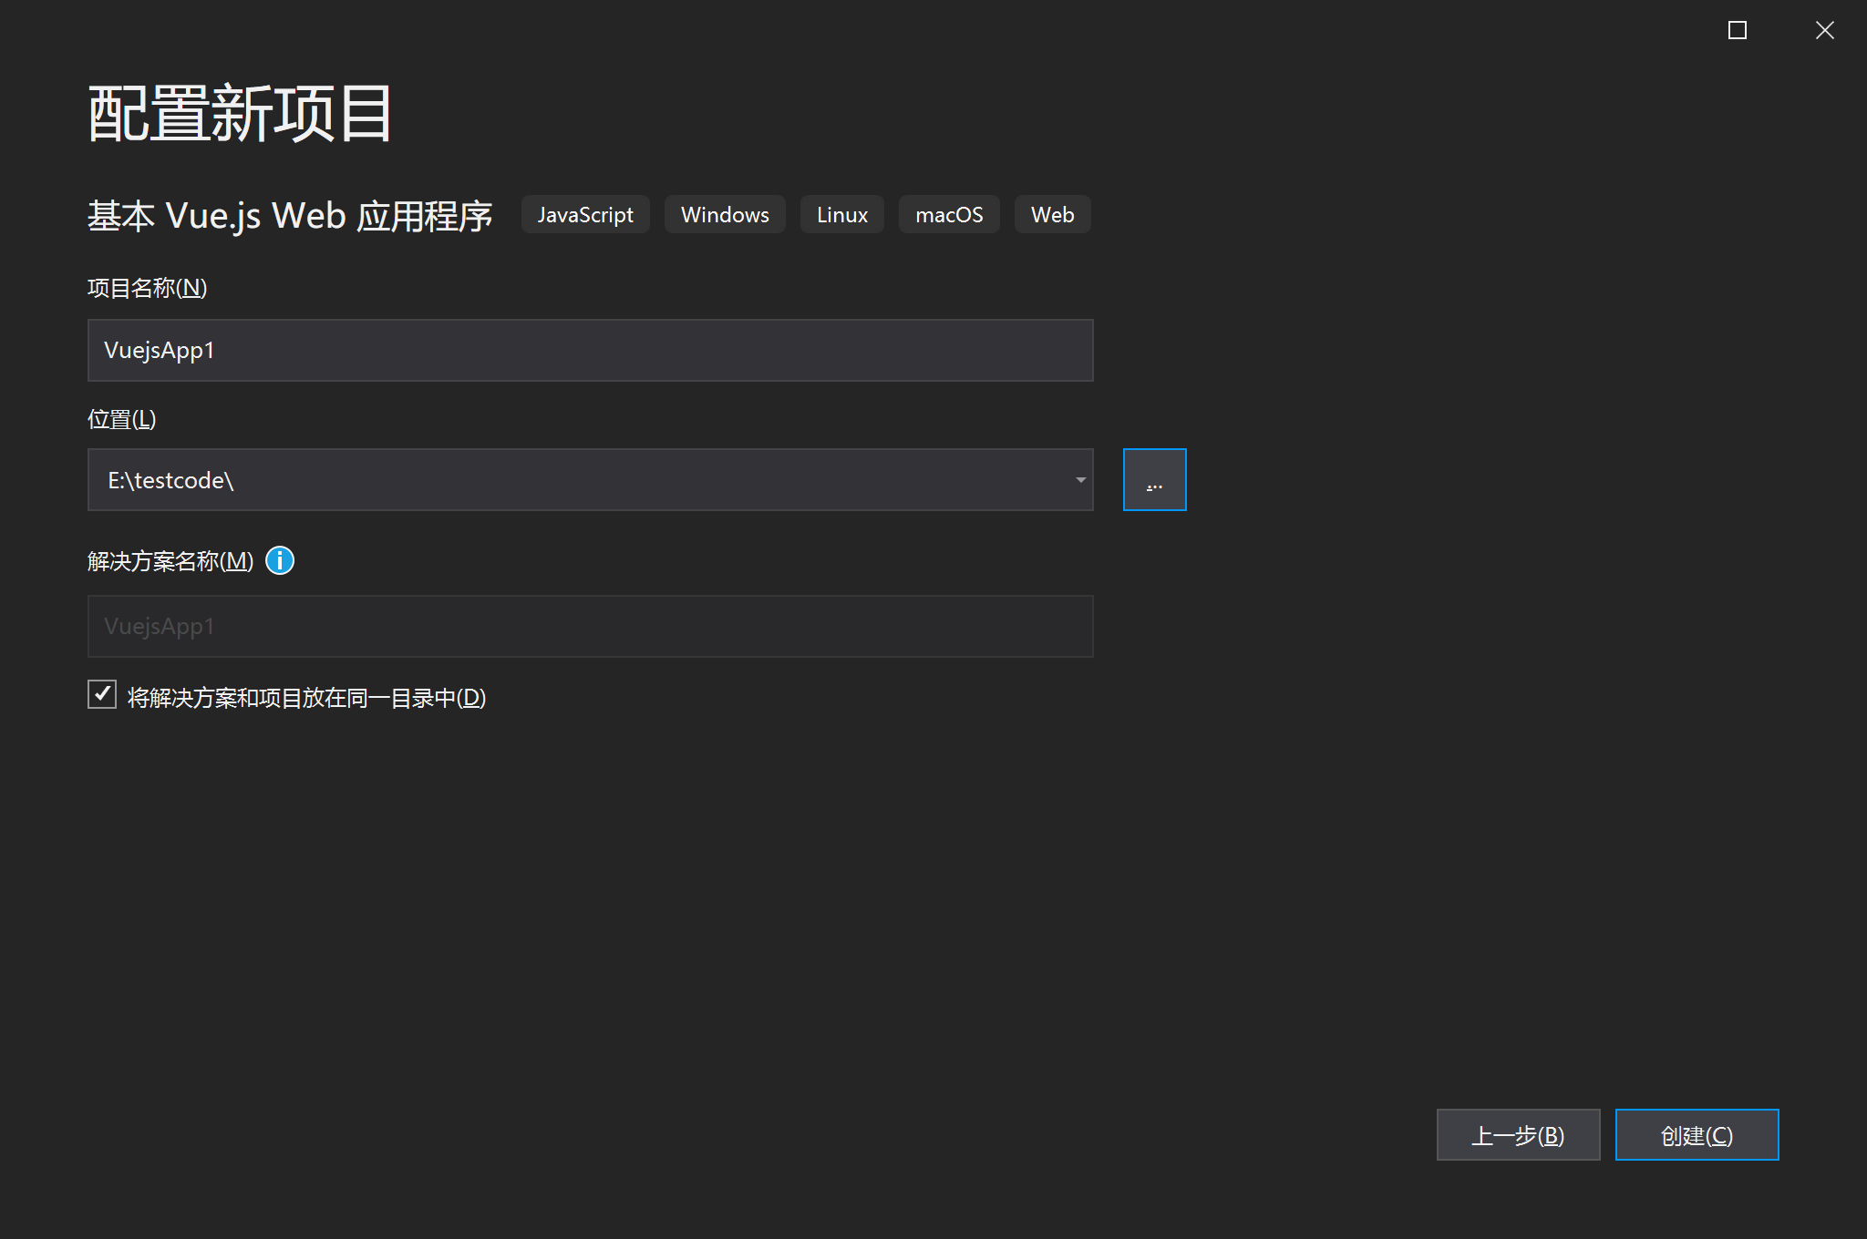Image resolution: width=1867 pixels, height=1239 pixels.
Task: Maximize the configure project window
Action: coord(1738,30)
